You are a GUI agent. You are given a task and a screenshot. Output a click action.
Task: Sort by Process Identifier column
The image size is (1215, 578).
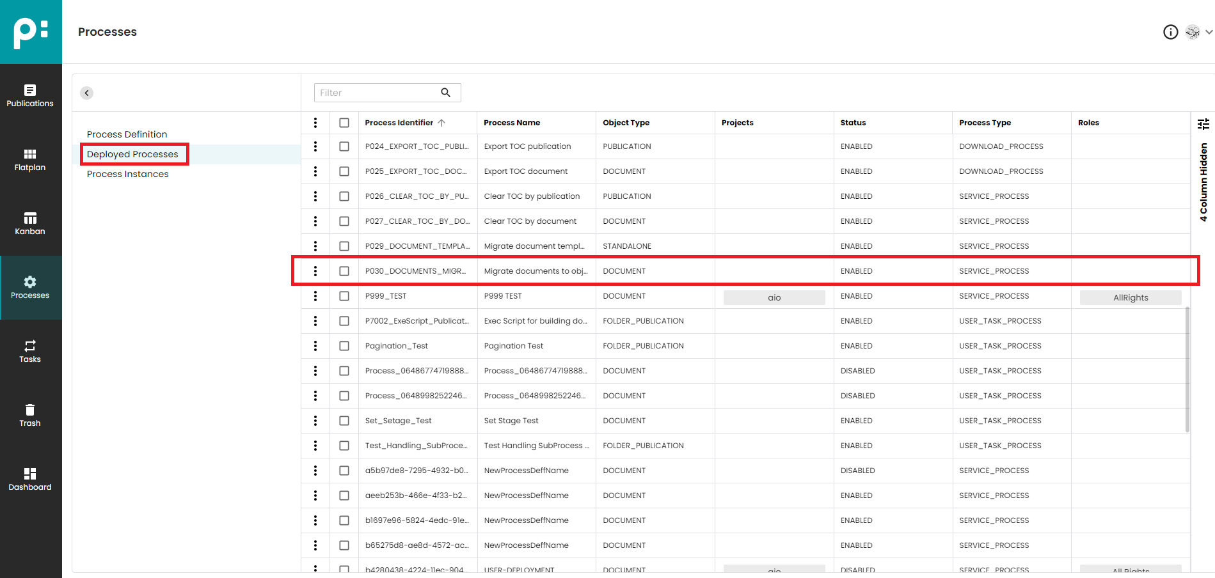(x=399, y=123)
